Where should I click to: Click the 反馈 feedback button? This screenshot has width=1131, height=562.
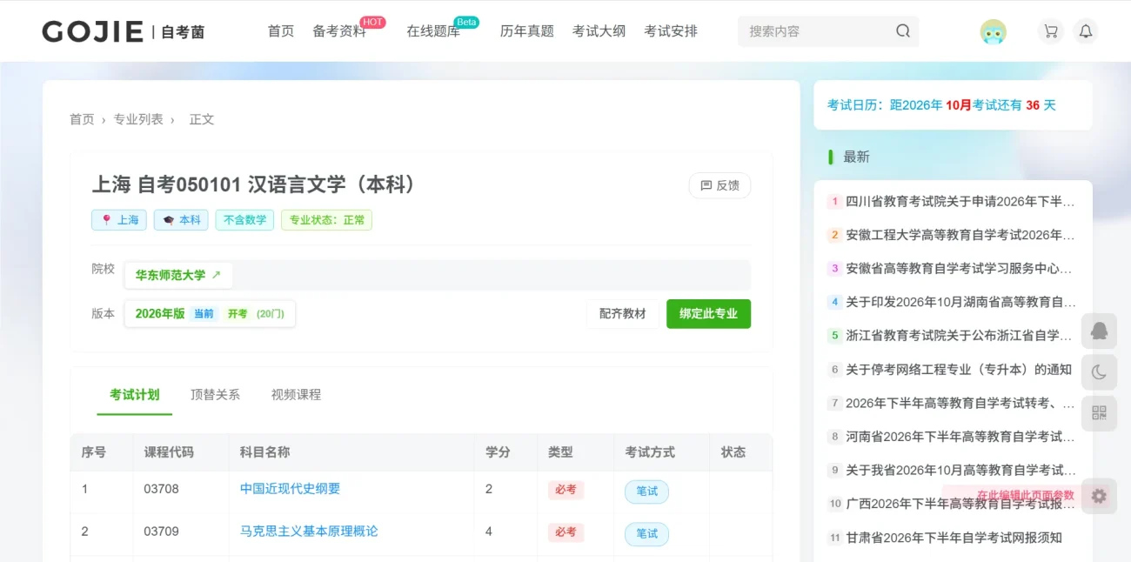(719, 185)
